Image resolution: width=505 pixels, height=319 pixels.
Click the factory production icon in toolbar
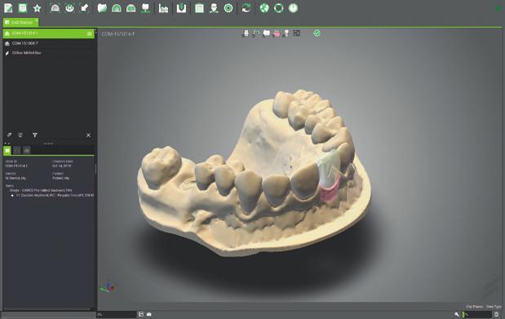point(164,8)
